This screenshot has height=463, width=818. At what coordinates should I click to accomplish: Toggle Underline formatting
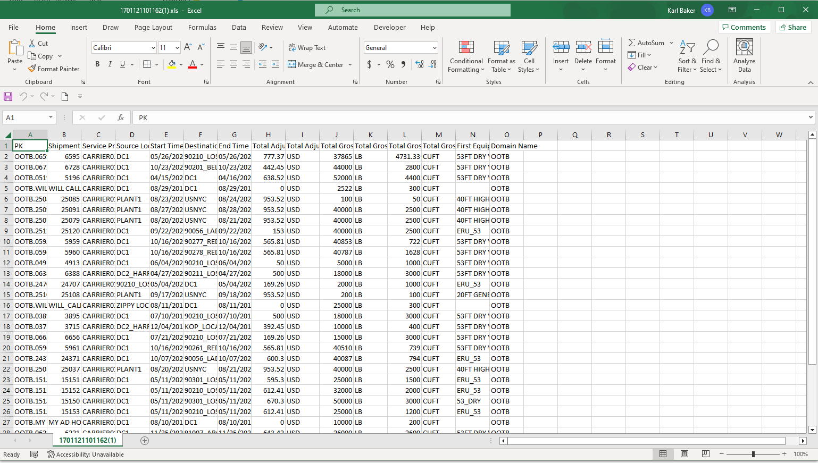tap(123, 64)
